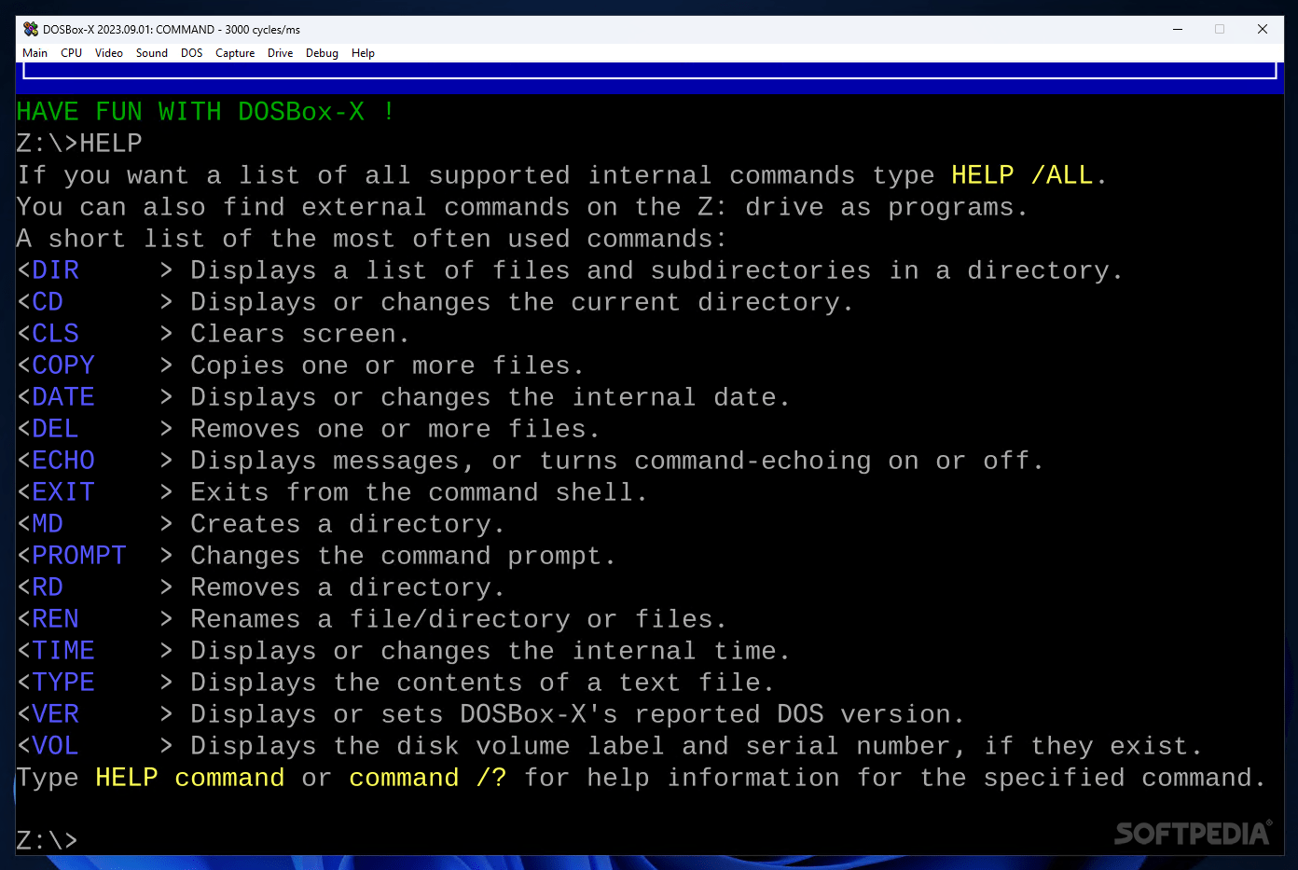The height and width of the screenshot is (870, 1298).
Task: Open the Main menu
Action: pos(35,53)
